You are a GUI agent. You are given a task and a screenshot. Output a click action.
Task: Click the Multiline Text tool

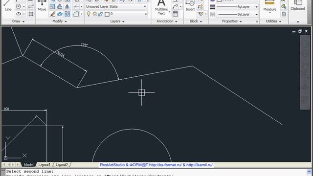(x=161, y=7)
